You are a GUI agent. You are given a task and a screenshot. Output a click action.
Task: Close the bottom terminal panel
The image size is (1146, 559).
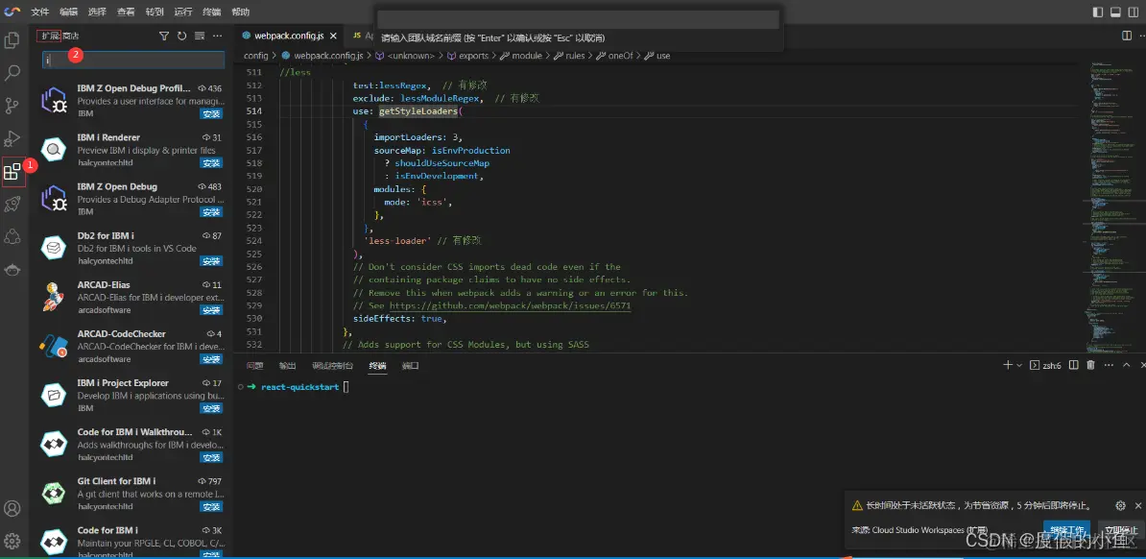1142,365
